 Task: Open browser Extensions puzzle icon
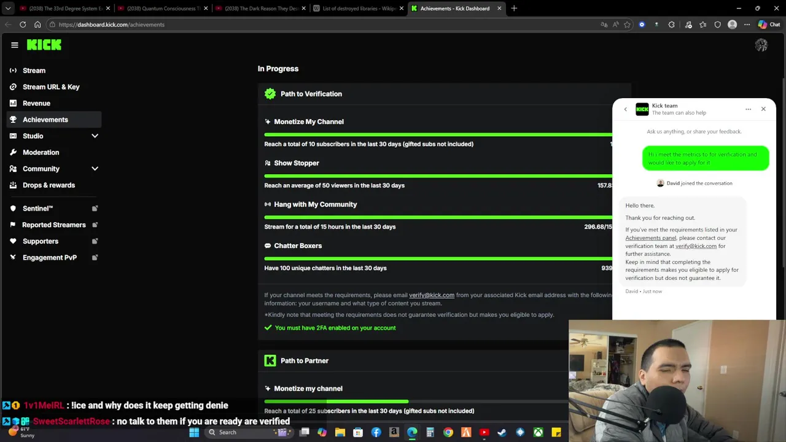tap(671, 25)
